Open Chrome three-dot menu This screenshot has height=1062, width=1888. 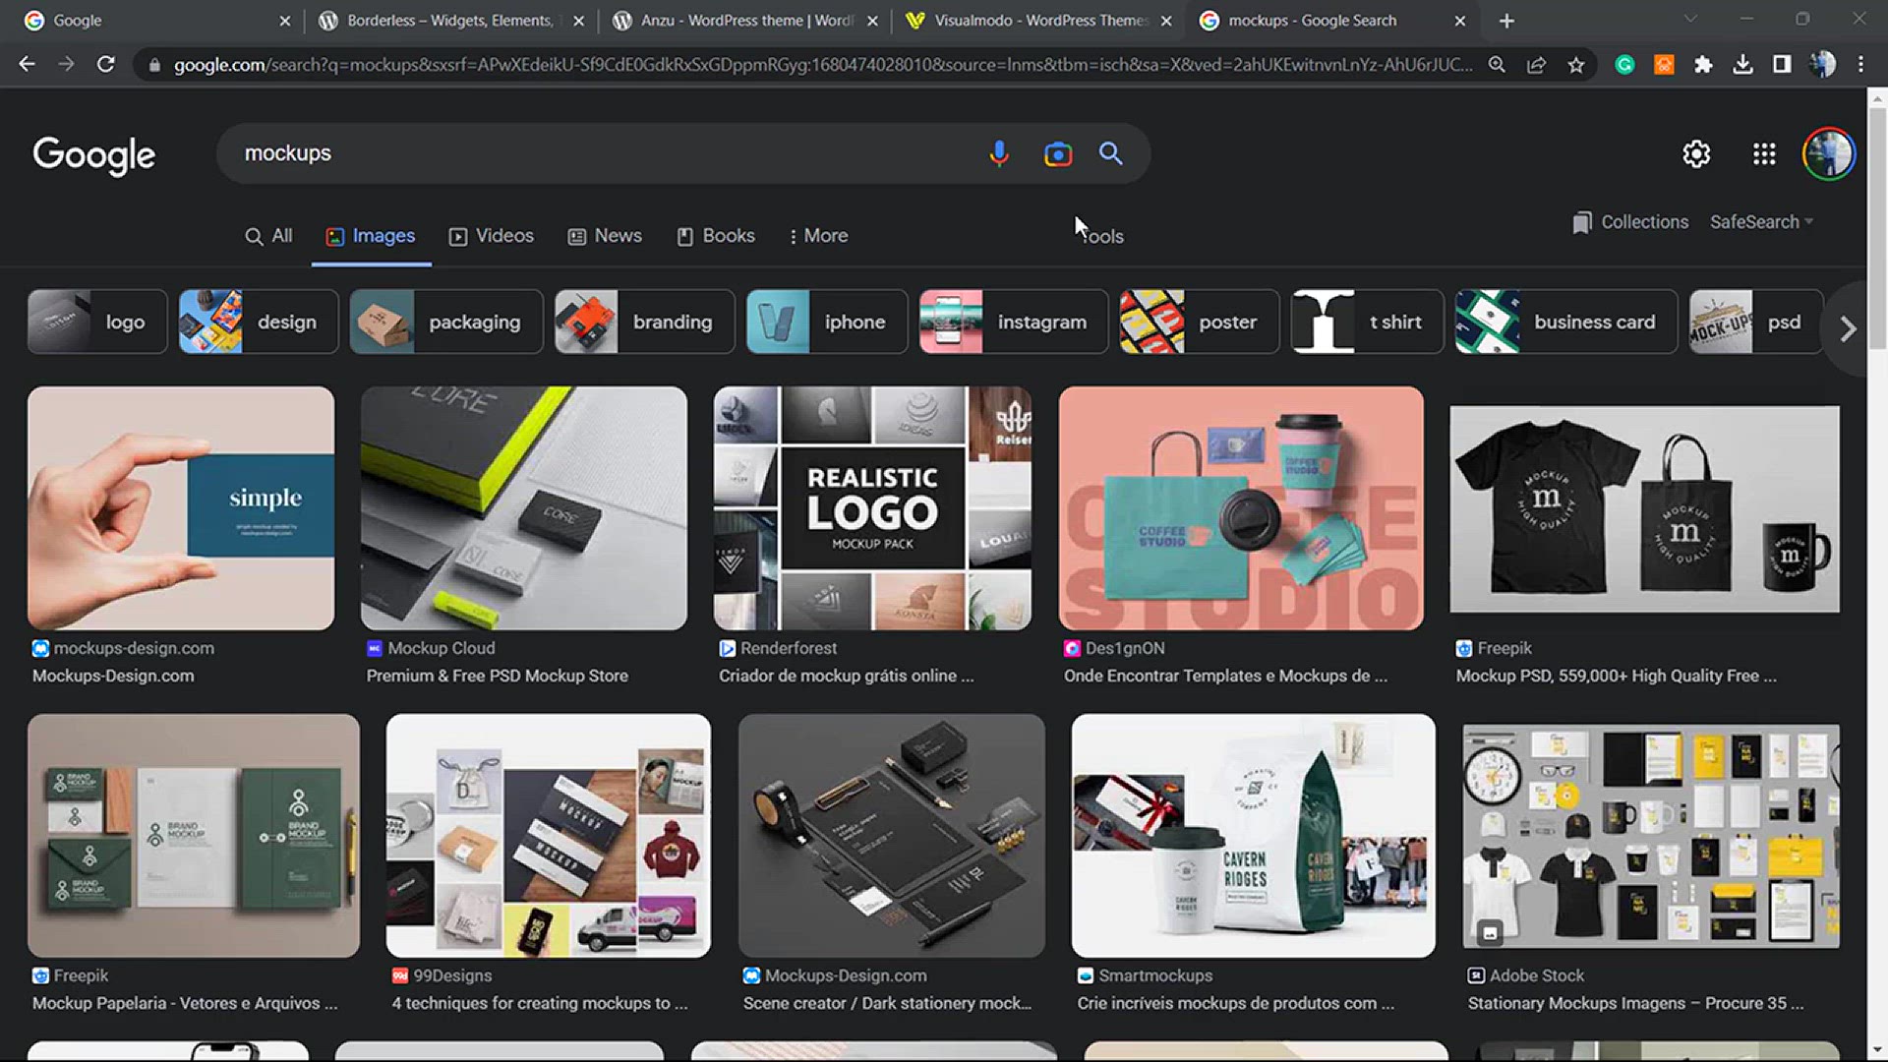[1860, 65]
